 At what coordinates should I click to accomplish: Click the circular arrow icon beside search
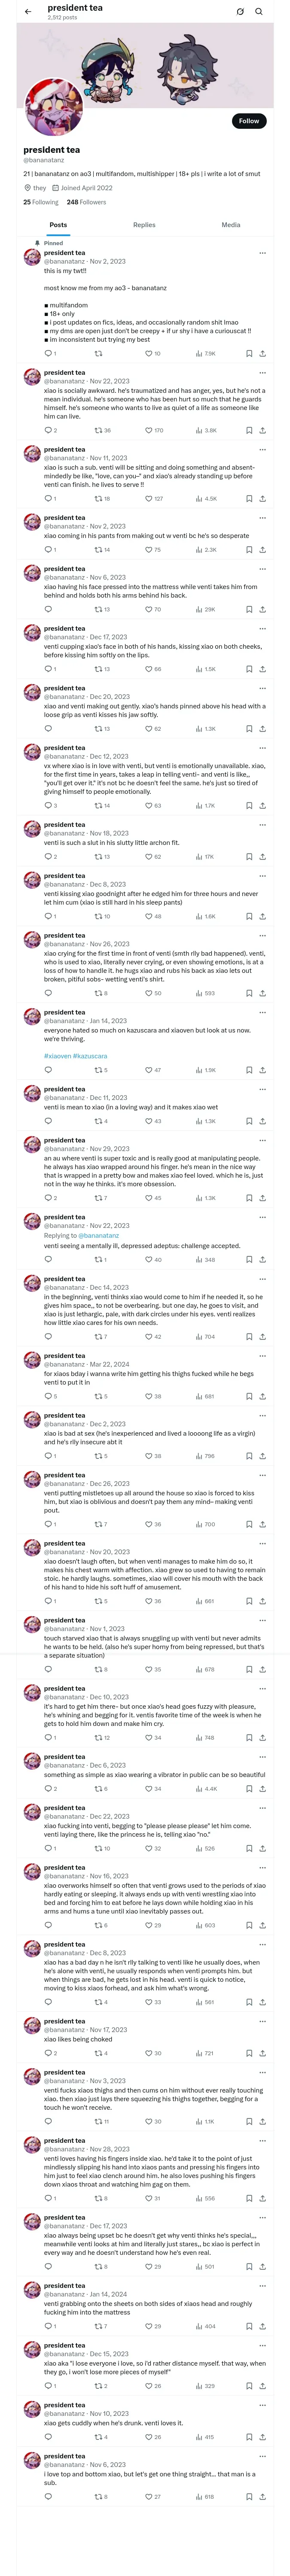240,12
